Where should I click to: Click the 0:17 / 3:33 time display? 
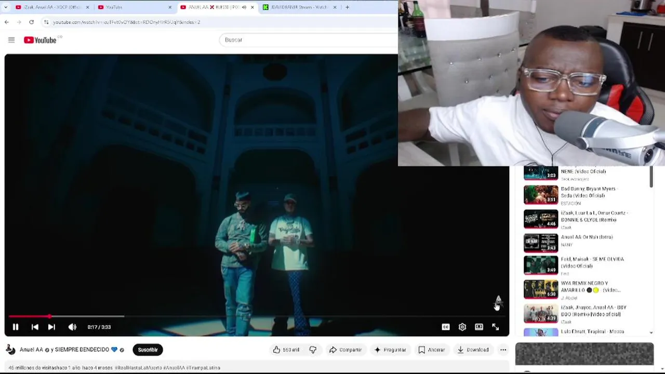click(x=99, y=327)
